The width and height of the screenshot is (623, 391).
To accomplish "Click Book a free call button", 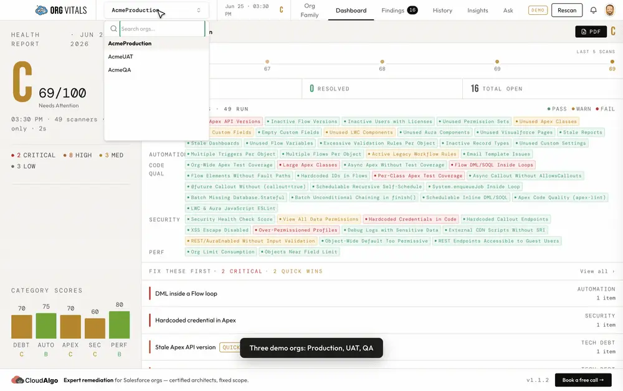I will [583, 380].
